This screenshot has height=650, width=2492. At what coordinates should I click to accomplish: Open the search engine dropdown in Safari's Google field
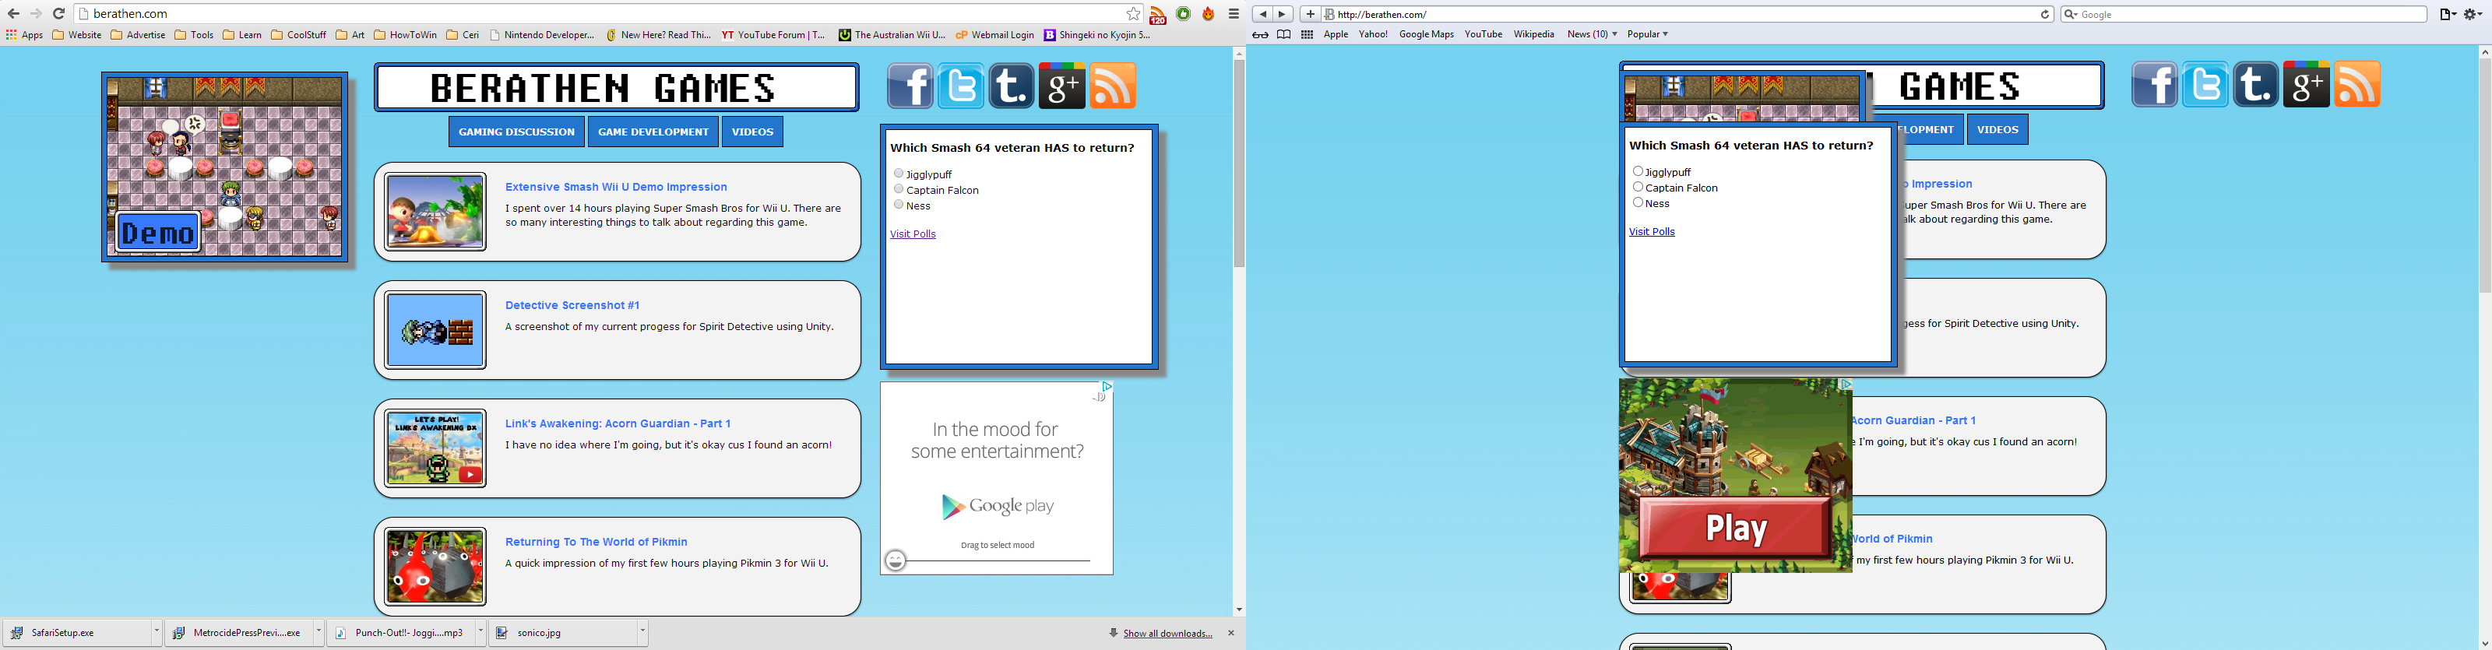click(x=2070, y=15)
